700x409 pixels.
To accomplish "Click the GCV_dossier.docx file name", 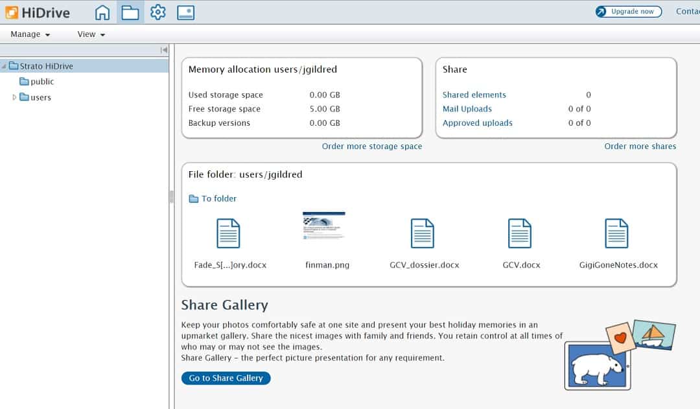I will click(x=424, y=264).
